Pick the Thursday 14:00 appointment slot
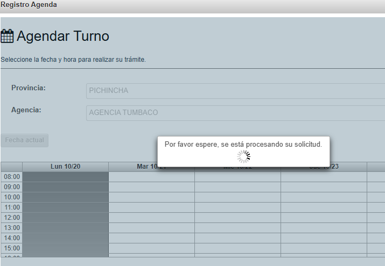 point(324,238)
